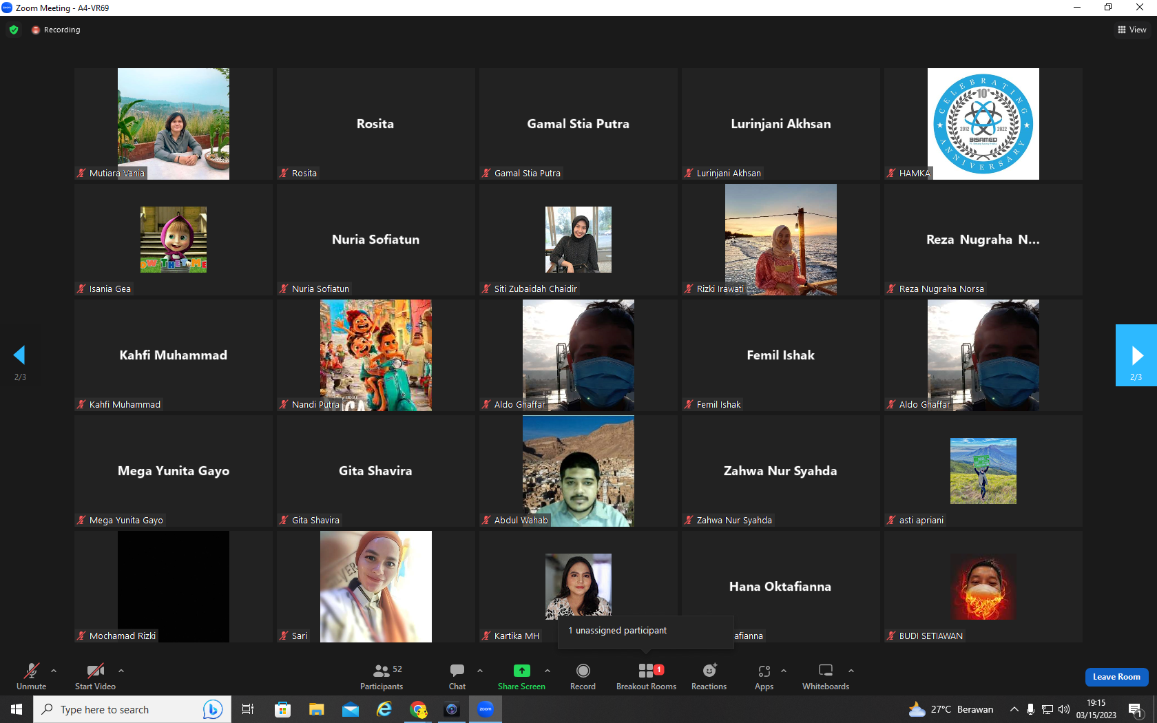The image size is (1157, 723).
Task: Click the Mega Yunita Gayo name tile
Action: click(174, 471)
